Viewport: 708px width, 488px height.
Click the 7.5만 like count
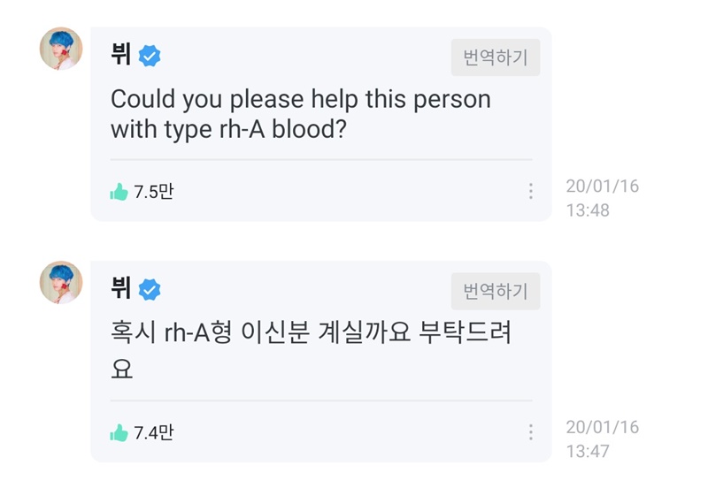tap(154, 192)
